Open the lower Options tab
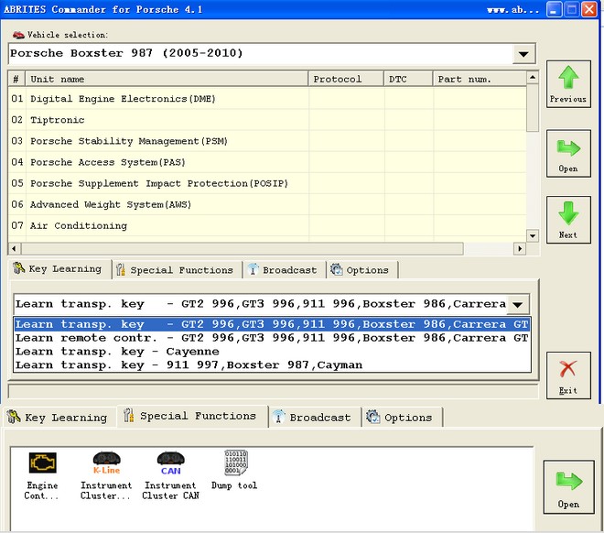The image size is (604, 533). click(401, 418)
